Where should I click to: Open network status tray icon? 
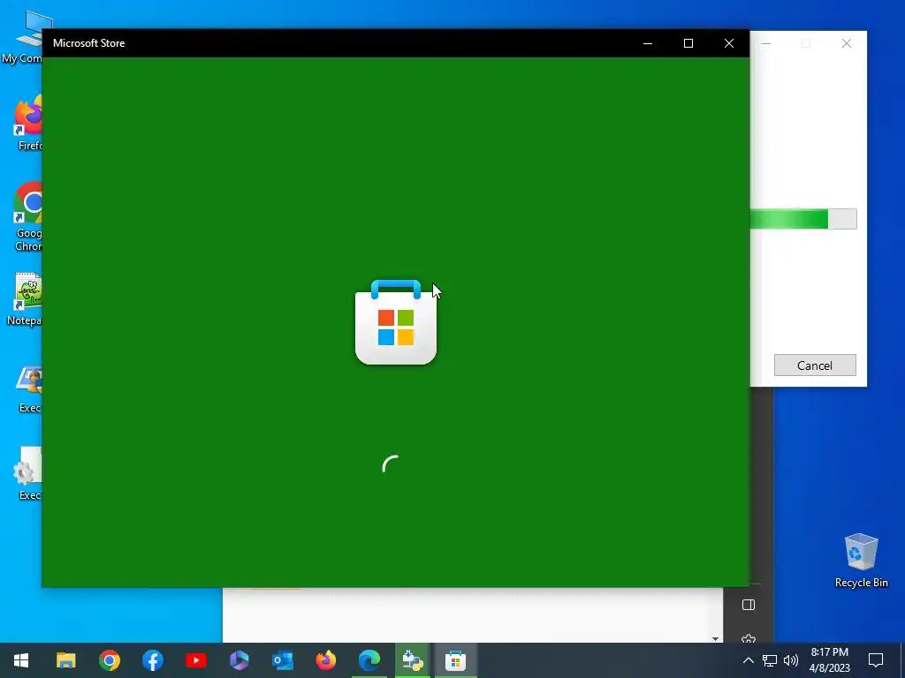[770, 660]
